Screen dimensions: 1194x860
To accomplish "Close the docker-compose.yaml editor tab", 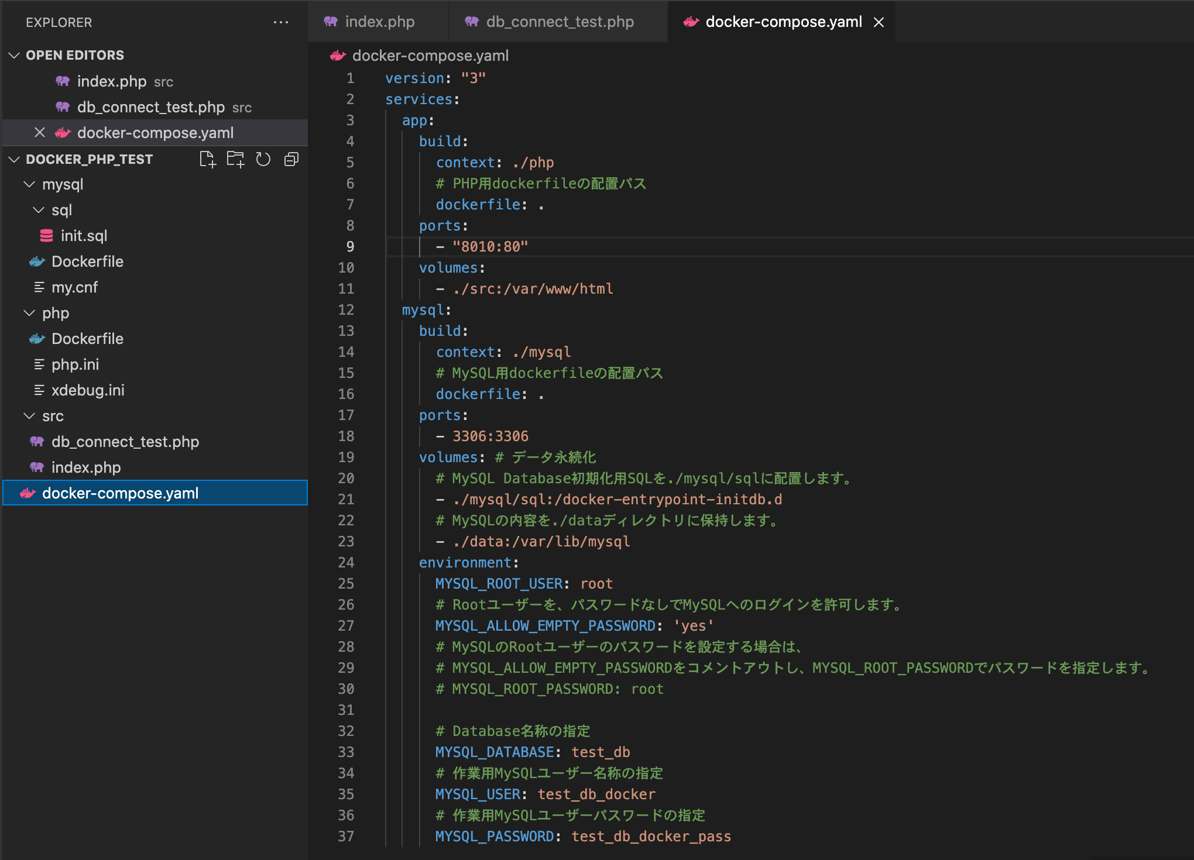I will click(x=879, y=22).
